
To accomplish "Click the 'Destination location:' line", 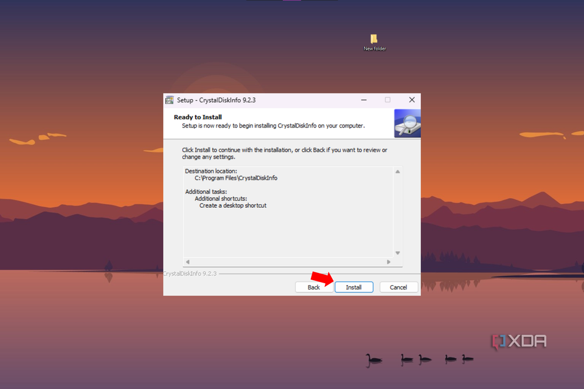I will point(211,171).
